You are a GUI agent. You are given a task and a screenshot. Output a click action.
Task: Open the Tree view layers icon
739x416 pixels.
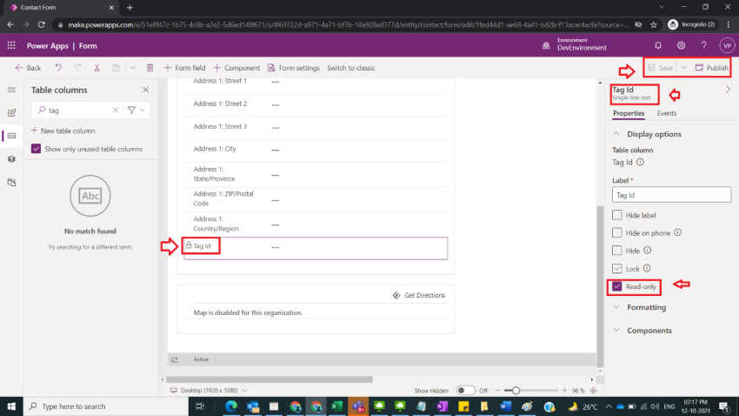[12, 159]
